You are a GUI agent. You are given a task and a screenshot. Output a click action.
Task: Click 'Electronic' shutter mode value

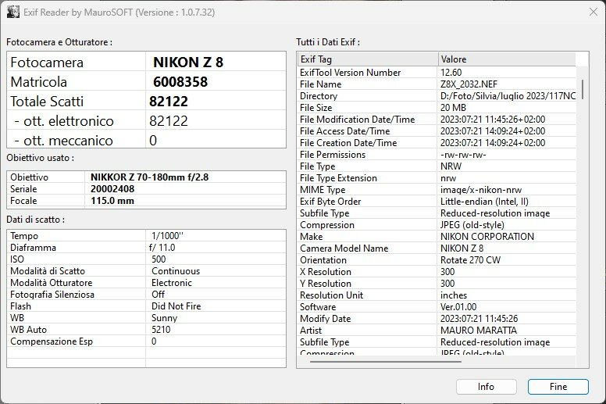[x=172, y=283]
